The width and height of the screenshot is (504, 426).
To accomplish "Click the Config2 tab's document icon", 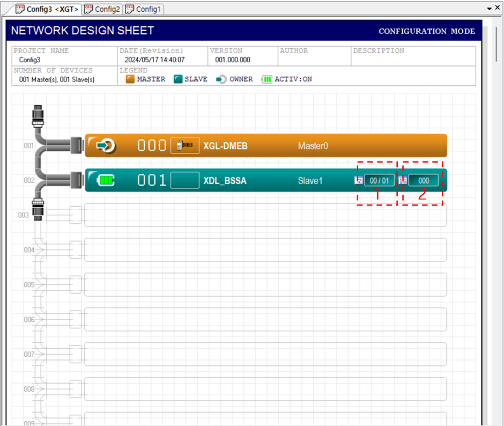I will click(88, 9).
